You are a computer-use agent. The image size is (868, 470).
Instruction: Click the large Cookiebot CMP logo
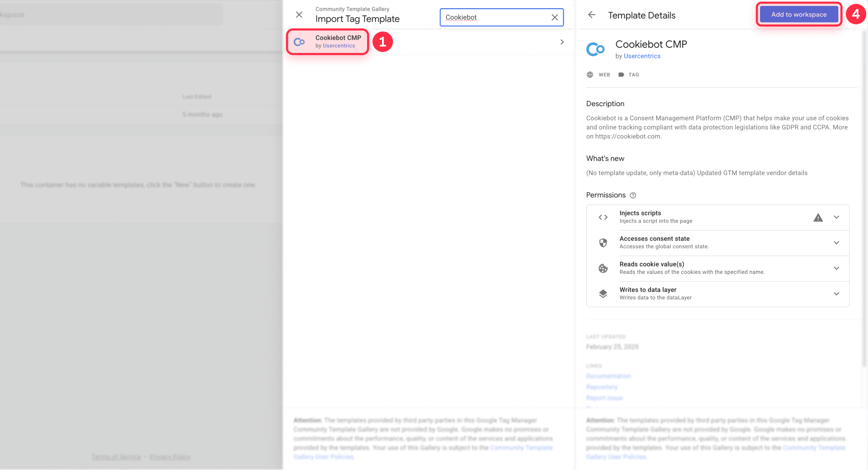click(x=595, y=49)
